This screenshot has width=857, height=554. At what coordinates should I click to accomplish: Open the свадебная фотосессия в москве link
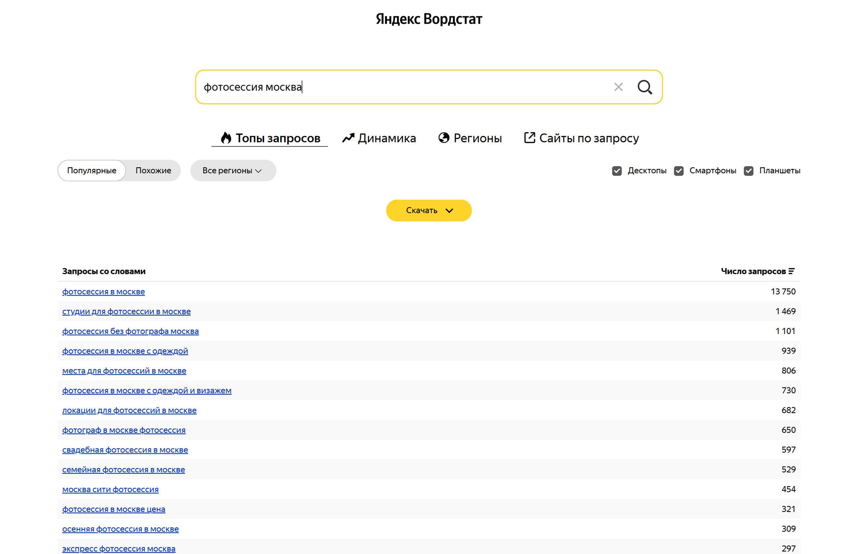click(x=125, y=450)
